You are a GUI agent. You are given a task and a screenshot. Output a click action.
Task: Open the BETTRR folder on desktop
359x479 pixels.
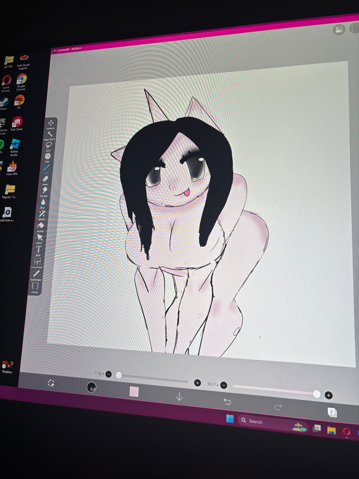[8, 62]
